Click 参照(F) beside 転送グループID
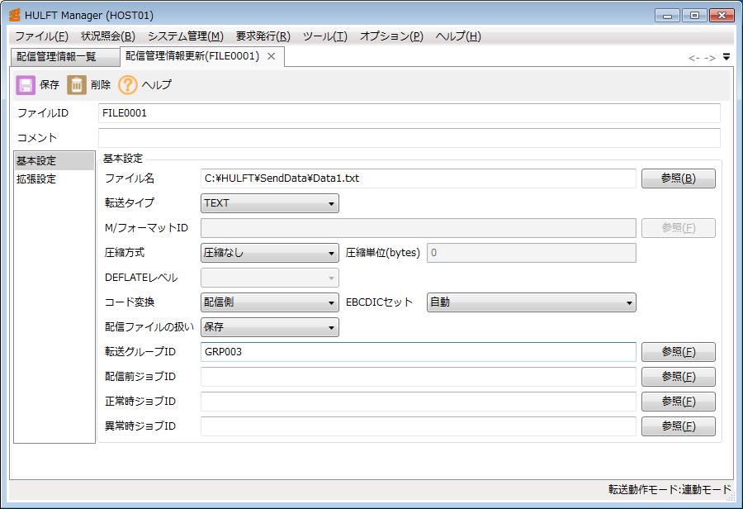This screenshot has width=743, height=509. [678, 352]
